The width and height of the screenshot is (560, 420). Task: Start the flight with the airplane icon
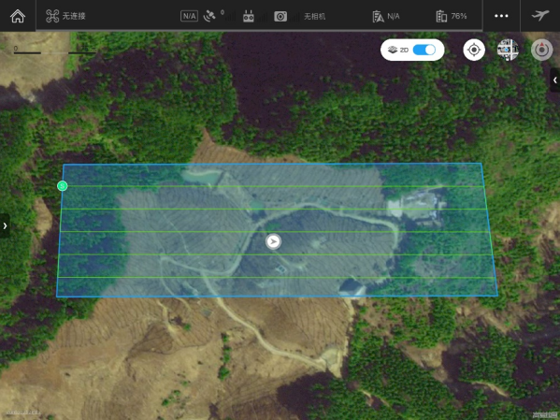(540, 16)
